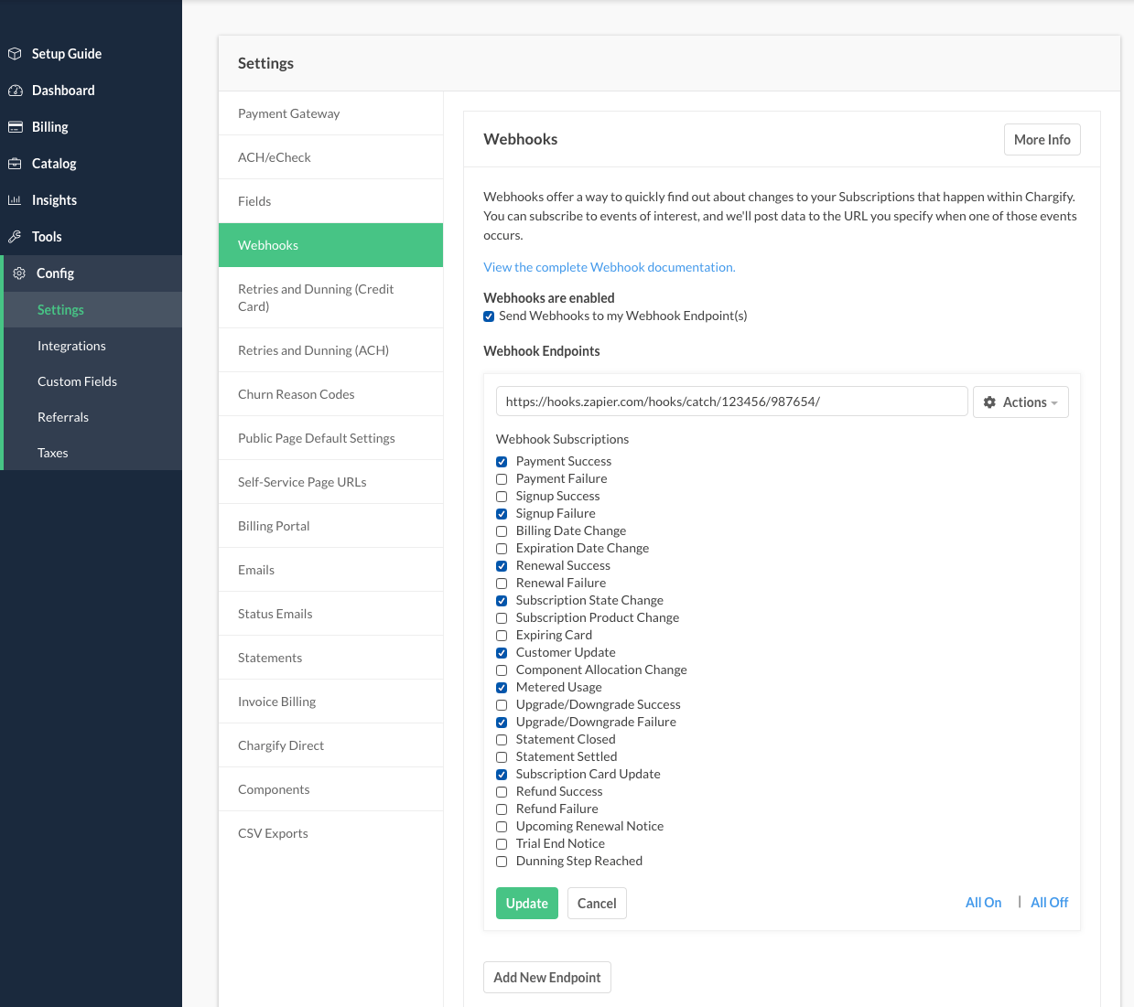The width and height of the screenshot is (1134, 1007).
Task: Open Setup Guide in sidebar
Action: [67, 54]
